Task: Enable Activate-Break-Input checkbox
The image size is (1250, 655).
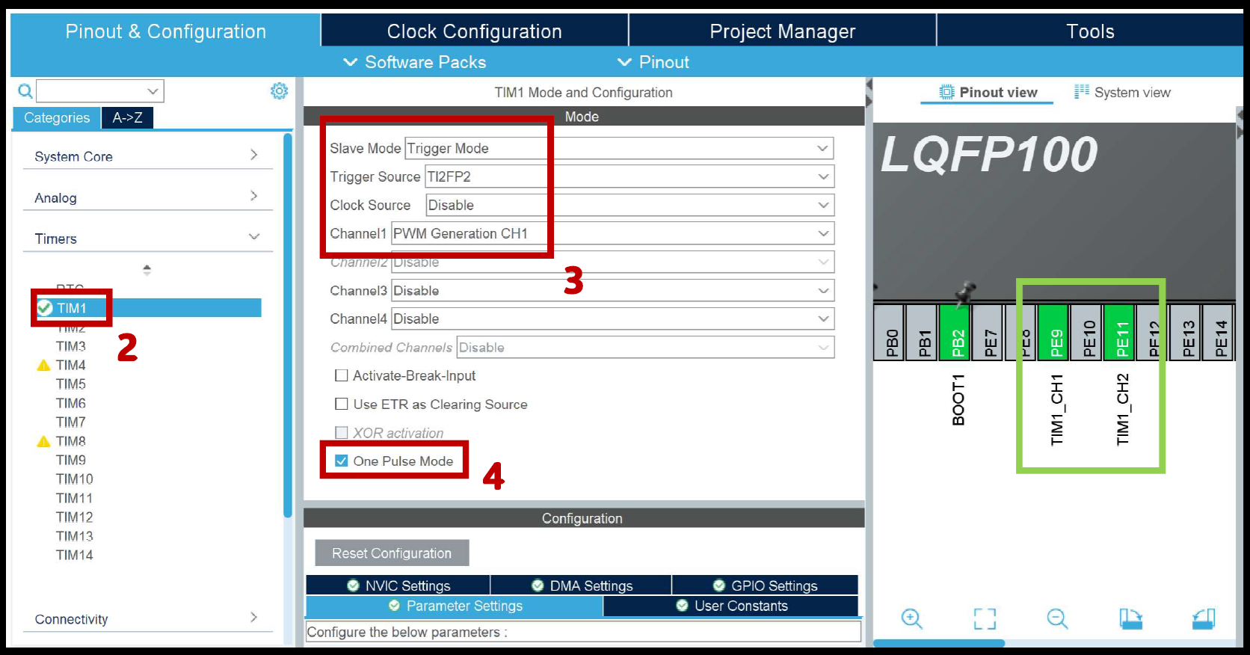Action: click(342, 375)
